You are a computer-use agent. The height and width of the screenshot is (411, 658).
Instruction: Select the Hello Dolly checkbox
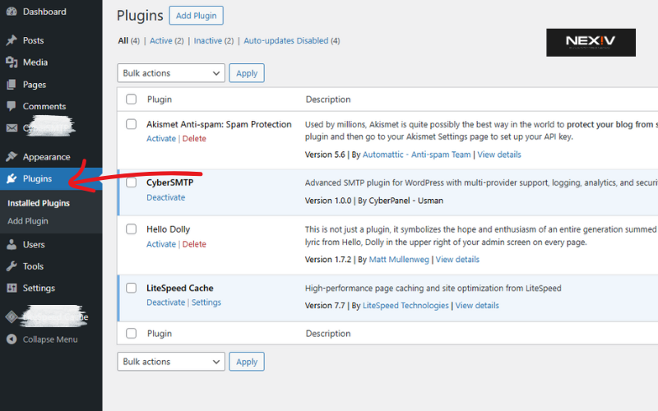click(132, 229)
